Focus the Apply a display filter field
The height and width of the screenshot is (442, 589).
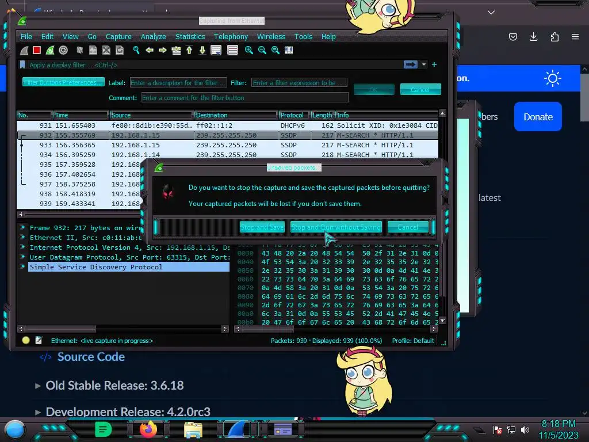[214, 65]
